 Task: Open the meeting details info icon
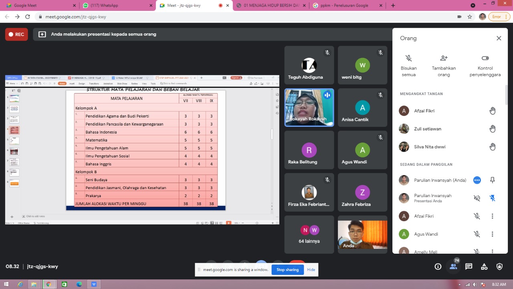click(438, 267)
